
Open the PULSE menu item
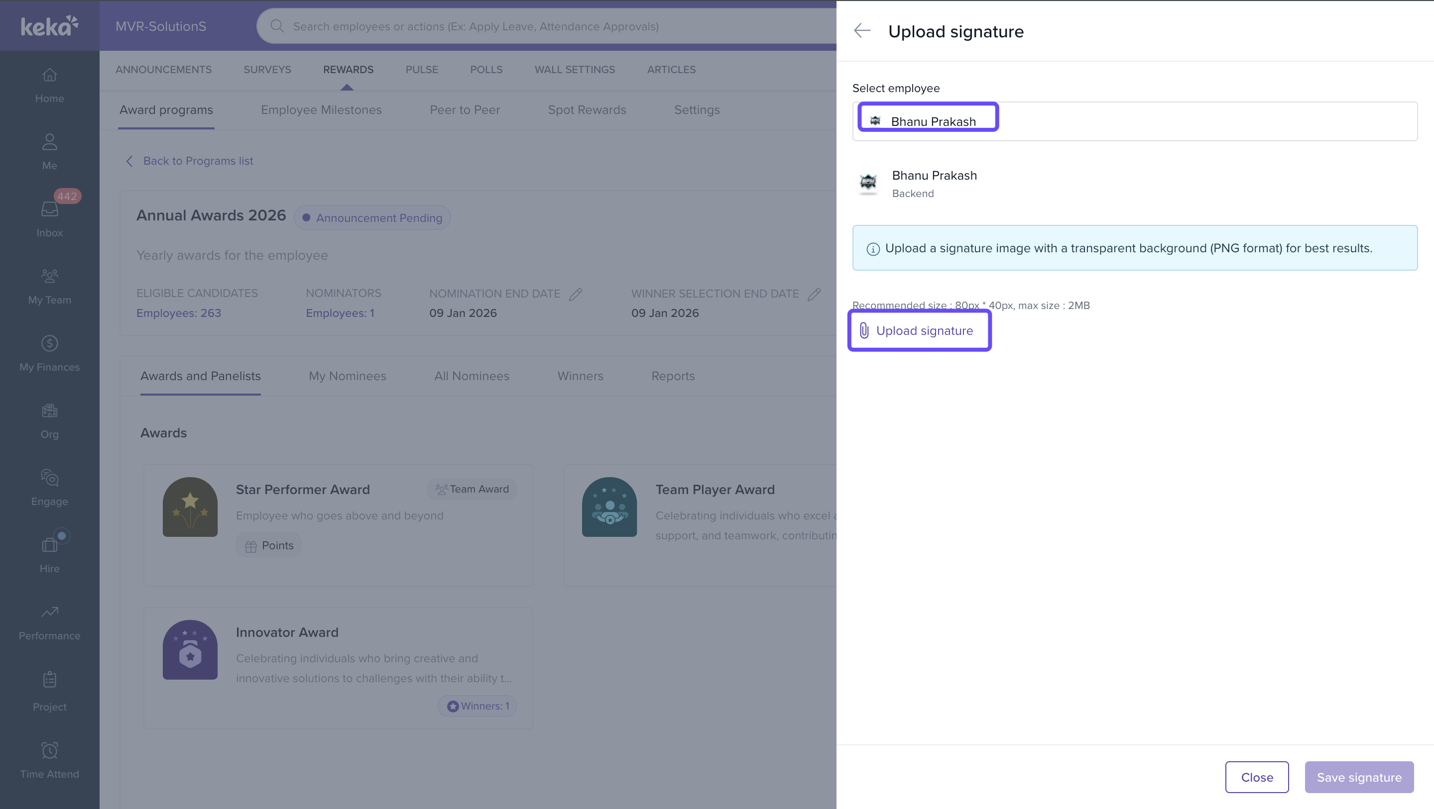pyautogui.click(x=421, y=70)
